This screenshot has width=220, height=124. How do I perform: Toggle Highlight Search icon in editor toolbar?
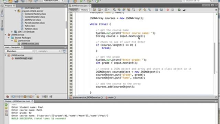[129, 10]
